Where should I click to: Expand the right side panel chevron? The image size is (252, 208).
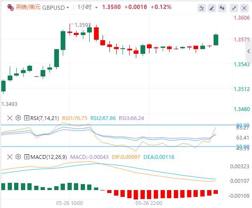(249, 51)
